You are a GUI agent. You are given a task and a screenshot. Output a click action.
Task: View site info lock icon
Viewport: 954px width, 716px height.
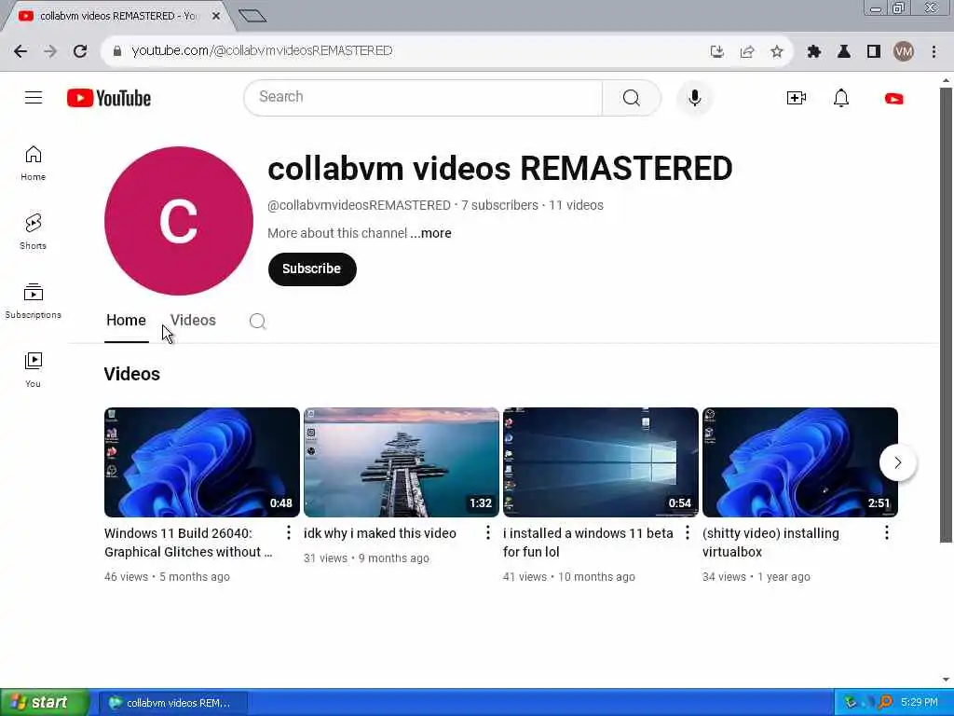(x=116, y=51)
